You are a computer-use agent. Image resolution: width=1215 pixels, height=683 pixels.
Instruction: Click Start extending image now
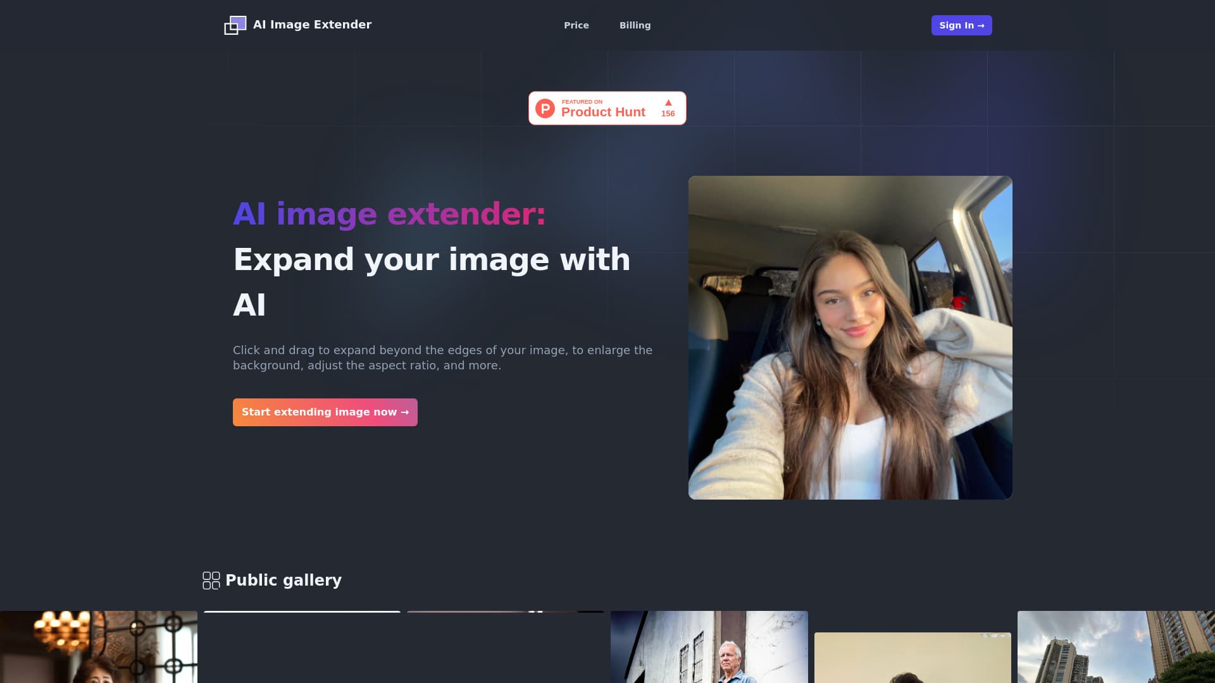point(325,412)
